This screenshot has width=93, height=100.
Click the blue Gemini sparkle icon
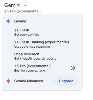8,21
